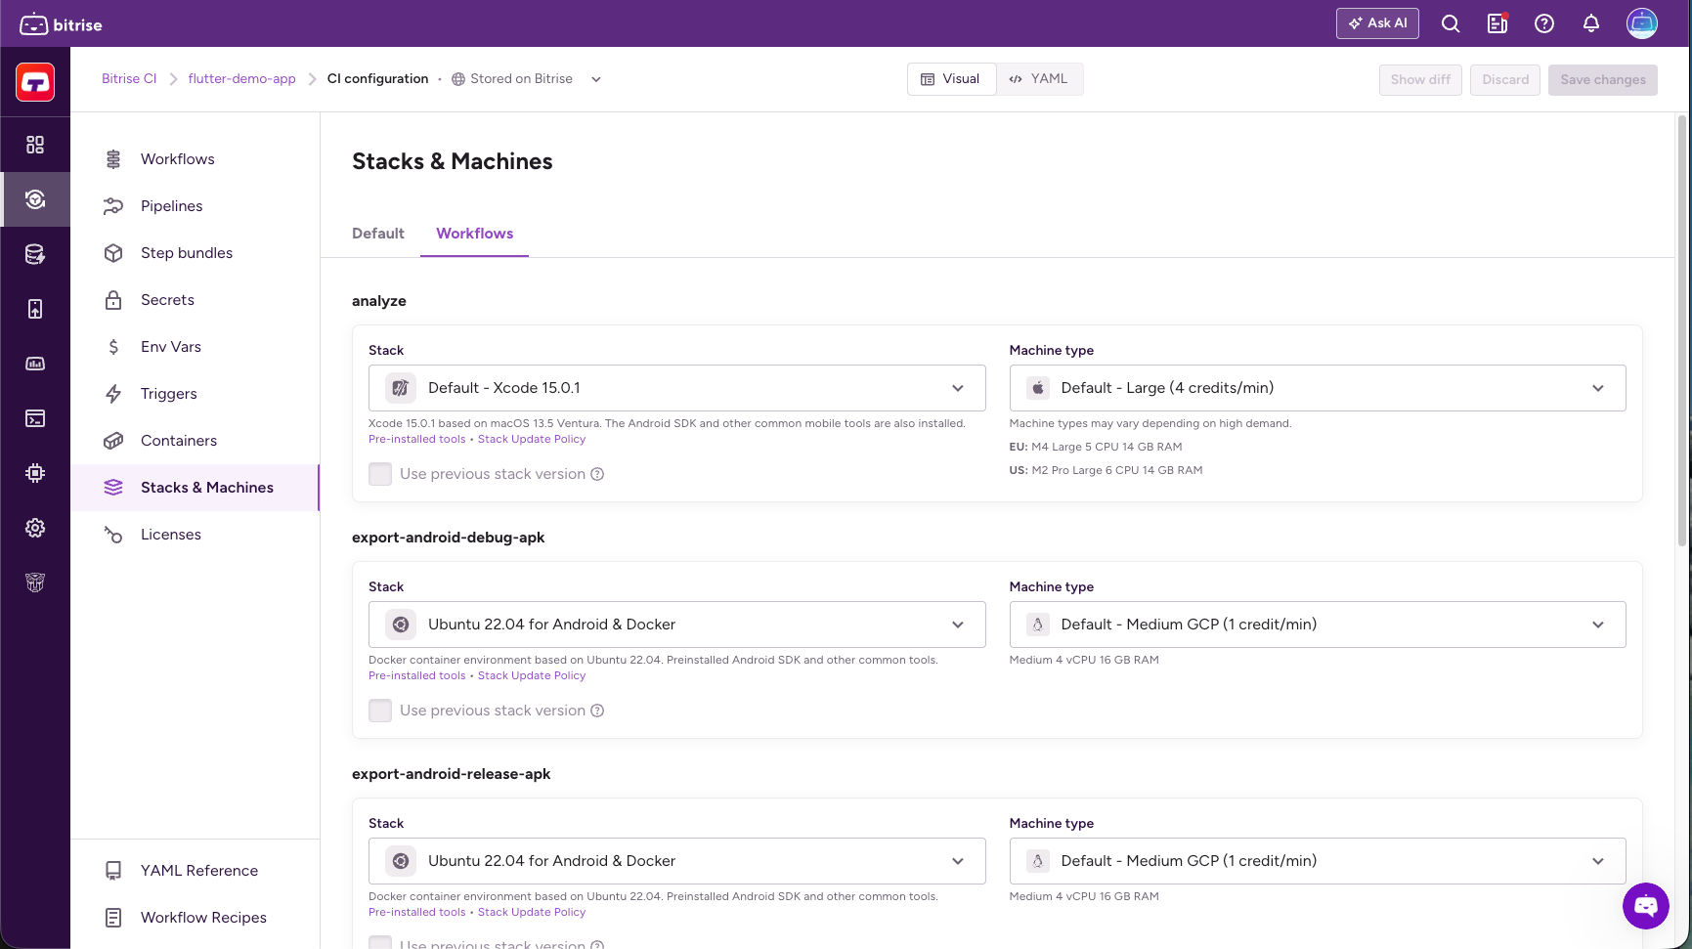Open the insights chart icon in left rail
The image size is (1692, 949).
click(x=35, y=364)
